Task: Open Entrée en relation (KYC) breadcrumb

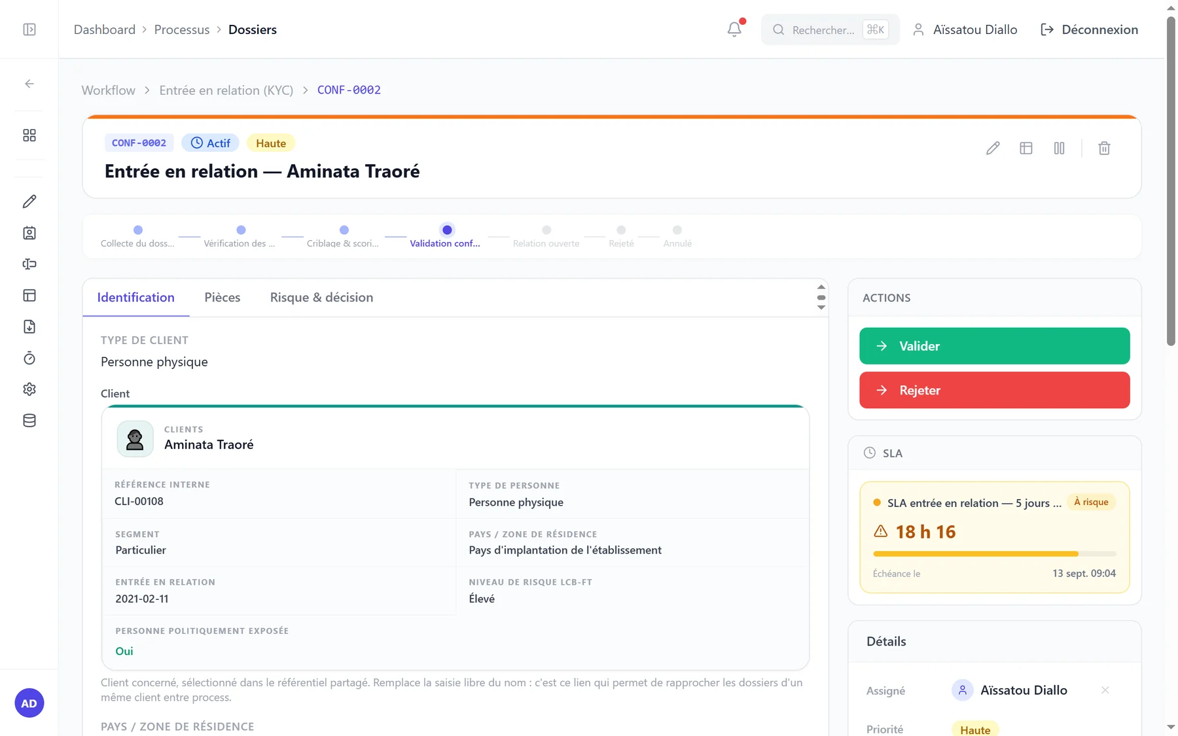Action: pyautogui.click(x=226, y=90)
